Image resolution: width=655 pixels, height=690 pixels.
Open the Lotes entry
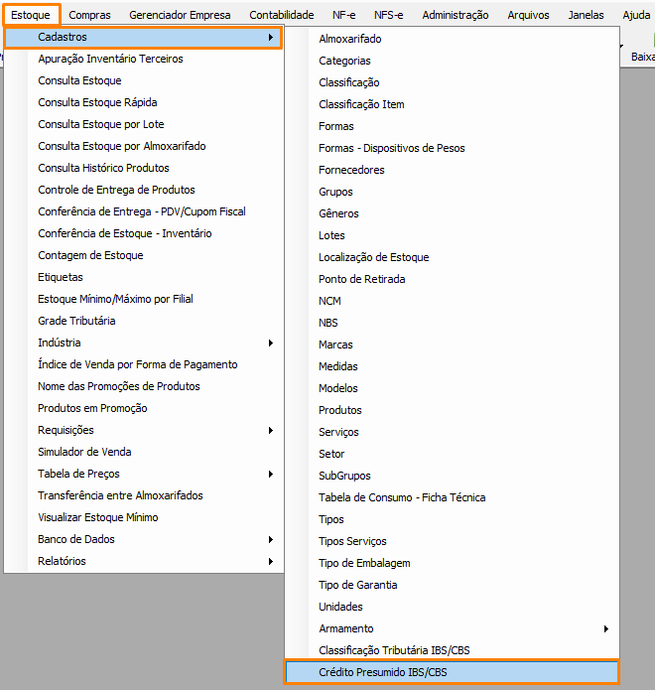(x=452, y=235)
